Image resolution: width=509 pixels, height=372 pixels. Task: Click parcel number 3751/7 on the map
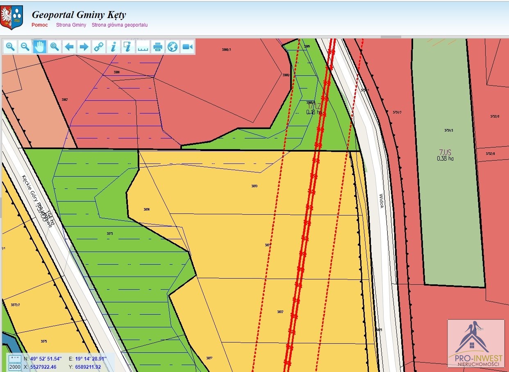tap(397, 112)
